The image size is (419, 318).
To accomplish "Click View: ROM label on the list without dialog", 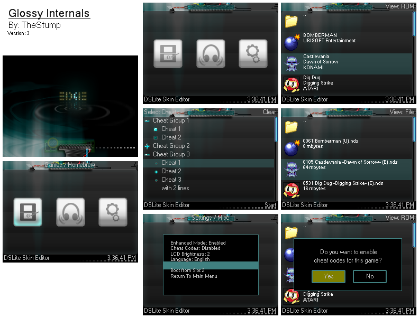I will [x=400, y=6].
